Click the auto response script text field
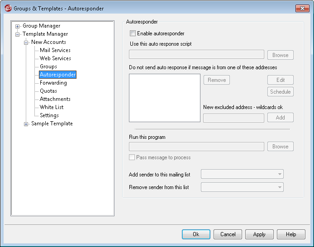Viewport: 314px width, 247px height. (196, 55)
